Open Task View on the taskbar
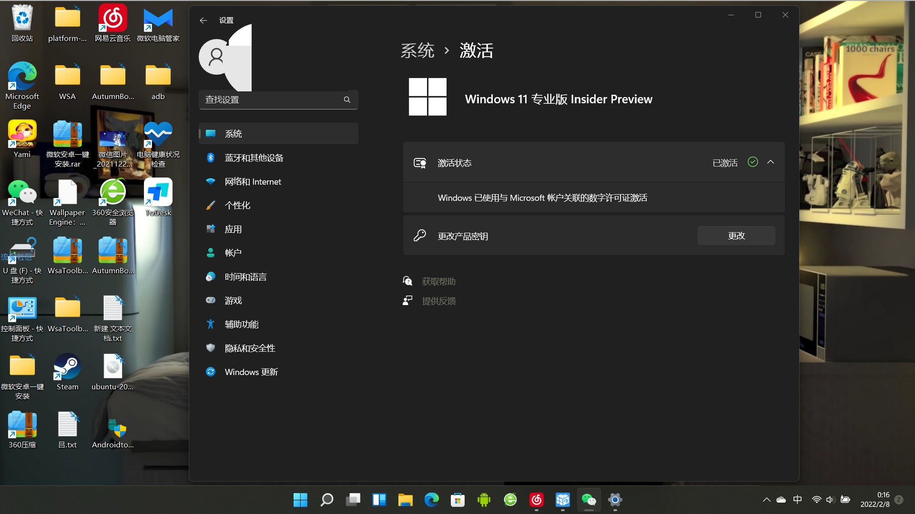Image resolution: width=915 pixels, height=514 pixels. coord(353,500)
